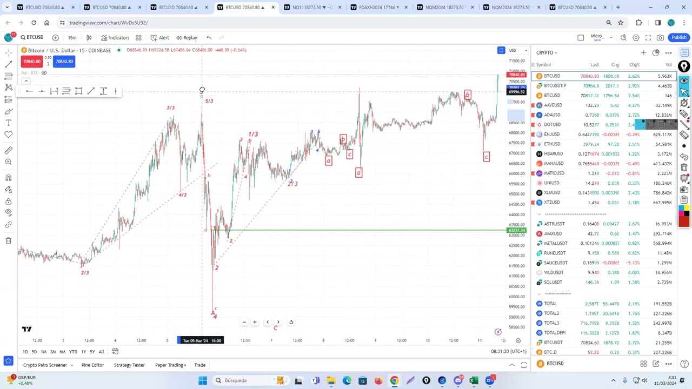Open chart settings hexagon icon
This screenshot has width=692, height=389.
point(636,37)
